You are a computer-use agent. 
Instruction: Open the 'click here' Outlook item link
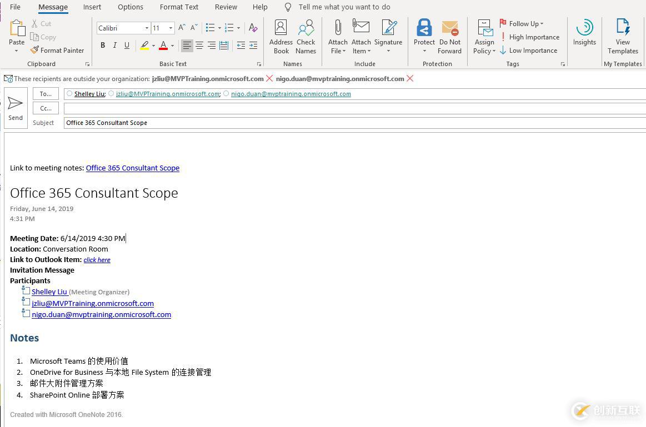[x=97, y=259]
